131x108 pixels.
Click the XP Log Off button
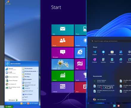coord(23,103)
